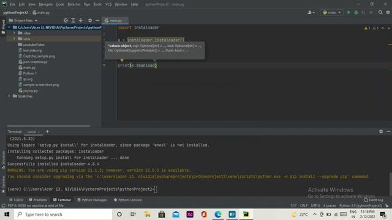Click Python 3.9 interpreter in status bar
The width and height of the screenshot is (392, 220).
pyautogui.click(x=361, y=205)
